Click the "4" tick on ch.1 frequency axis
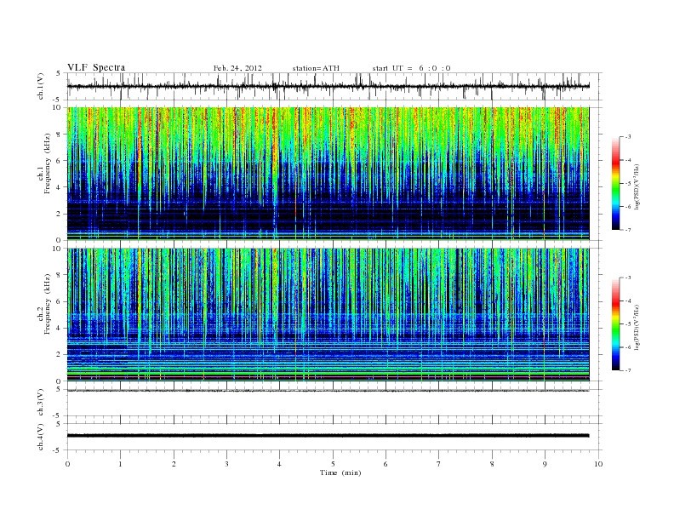Screen dimensions: 674x521 pyautogui.click(x=60, y=187)
